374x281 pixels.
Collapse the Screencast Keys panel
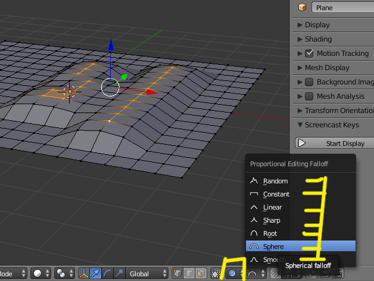point(331,124)
